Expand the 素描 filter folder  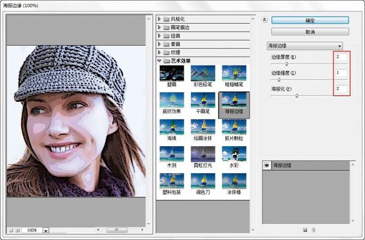(x=159, y=44)
